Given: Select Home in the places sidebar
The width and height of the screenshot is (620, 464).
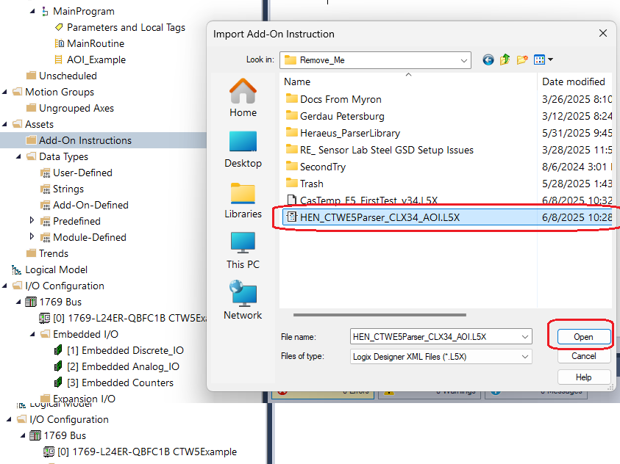Looking at the screenshot, I should pos(243,98).
